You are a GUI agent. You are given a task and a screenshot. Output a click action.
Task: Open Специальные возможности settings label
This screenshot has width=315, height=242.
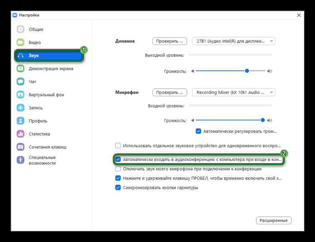42,160
